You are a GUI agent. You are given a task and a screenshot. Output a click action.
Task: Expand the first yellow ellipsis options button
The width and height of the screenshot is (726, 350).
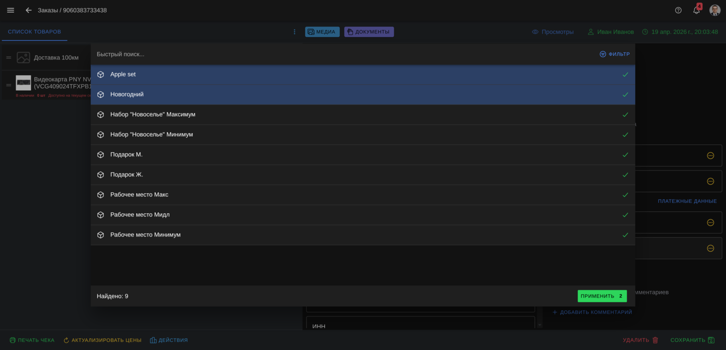coord(710,156)
